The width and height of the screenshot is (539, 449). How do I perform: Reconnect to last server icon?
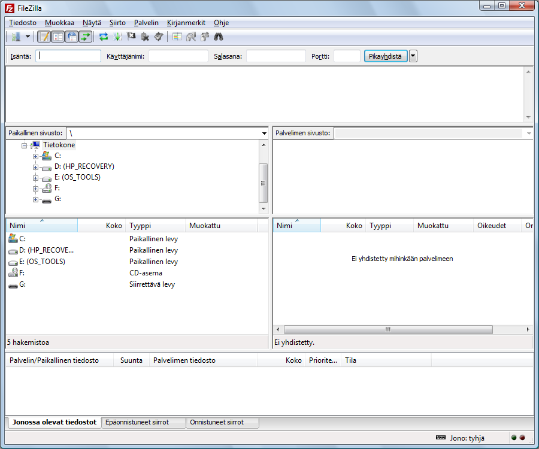(x=159, y=37)
